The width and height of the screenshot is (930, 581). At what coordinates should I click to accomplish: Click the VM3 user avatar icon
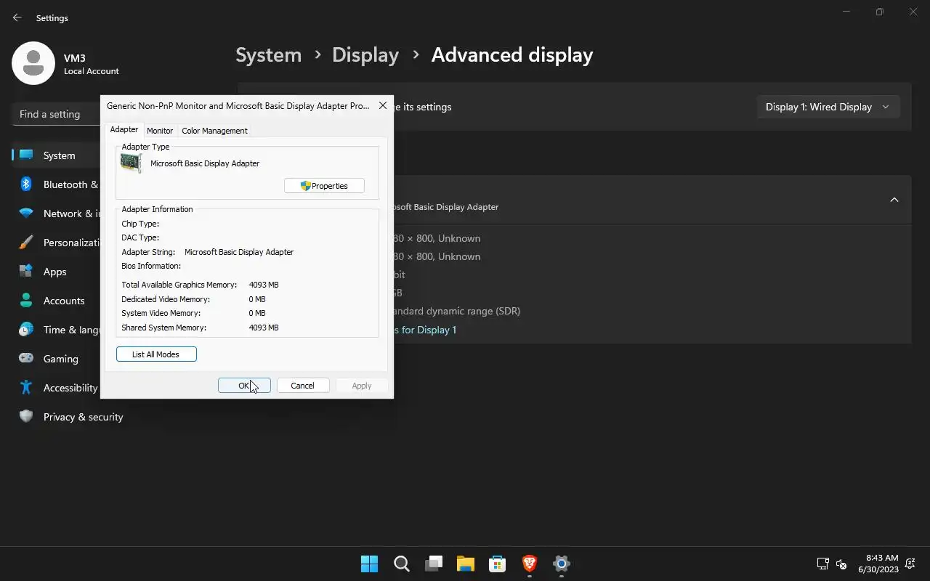coord(33,63)
